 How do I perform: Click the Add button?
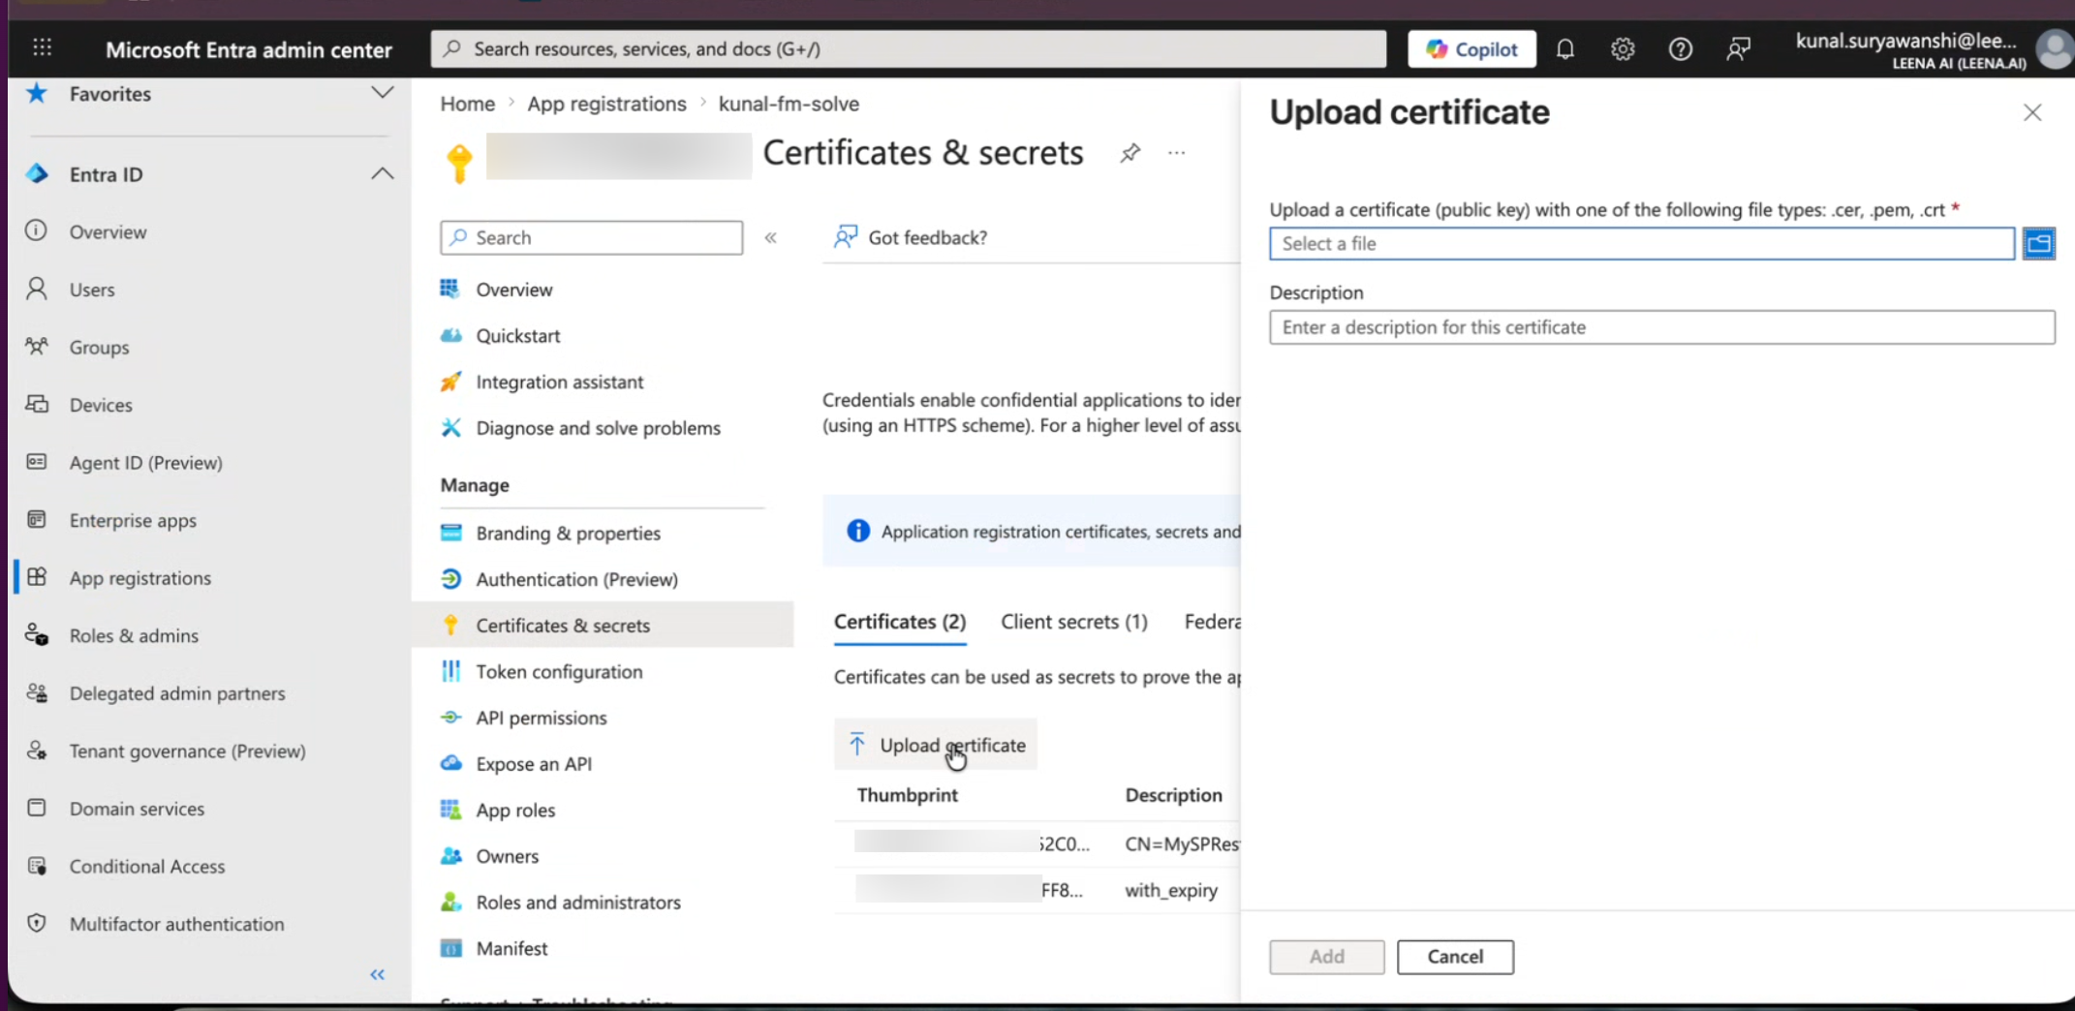[x=1326, y=957]
